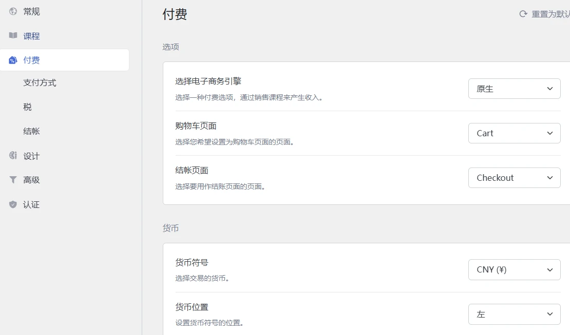Select the payment icon beside 付费
The height and width of the screenshot is (335, 570).
pyautogui.click(x=12, y=60)
